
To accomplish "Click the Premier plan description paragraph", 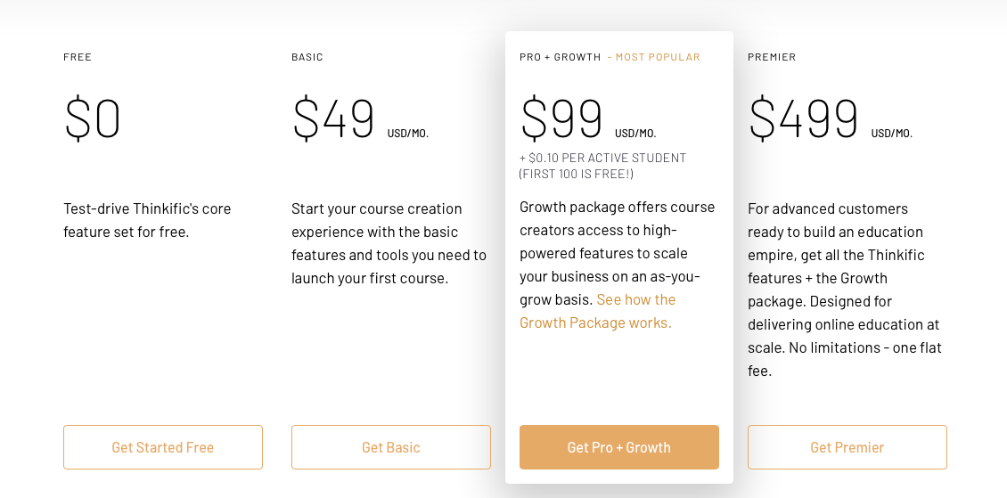I will [845, 290].
